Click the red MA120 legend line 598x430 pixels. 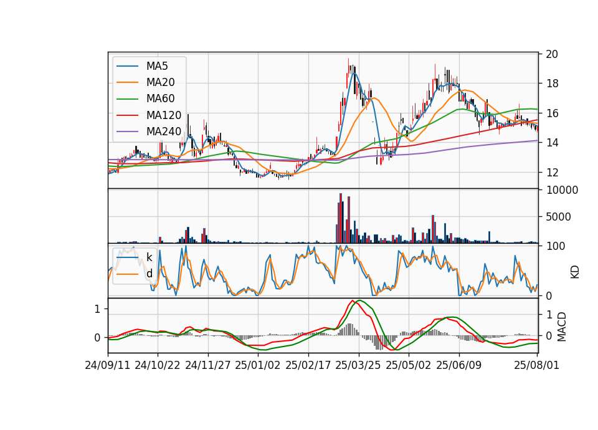(127, 115)
